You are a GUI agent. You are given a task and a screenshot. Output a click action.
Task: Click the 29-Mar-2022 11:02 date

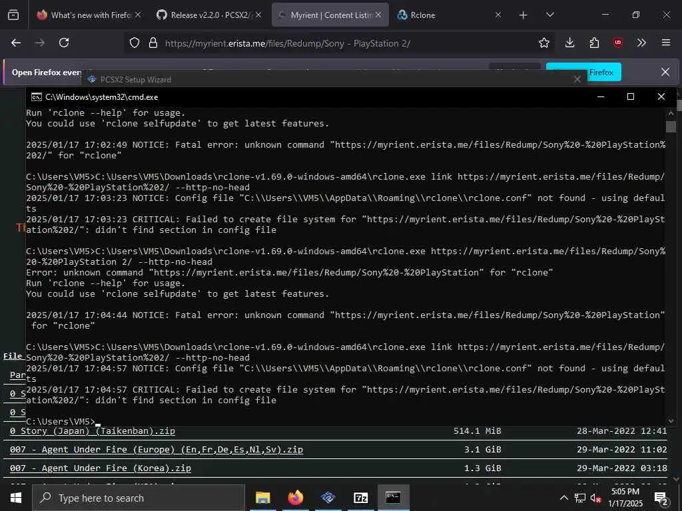point(622,450)
